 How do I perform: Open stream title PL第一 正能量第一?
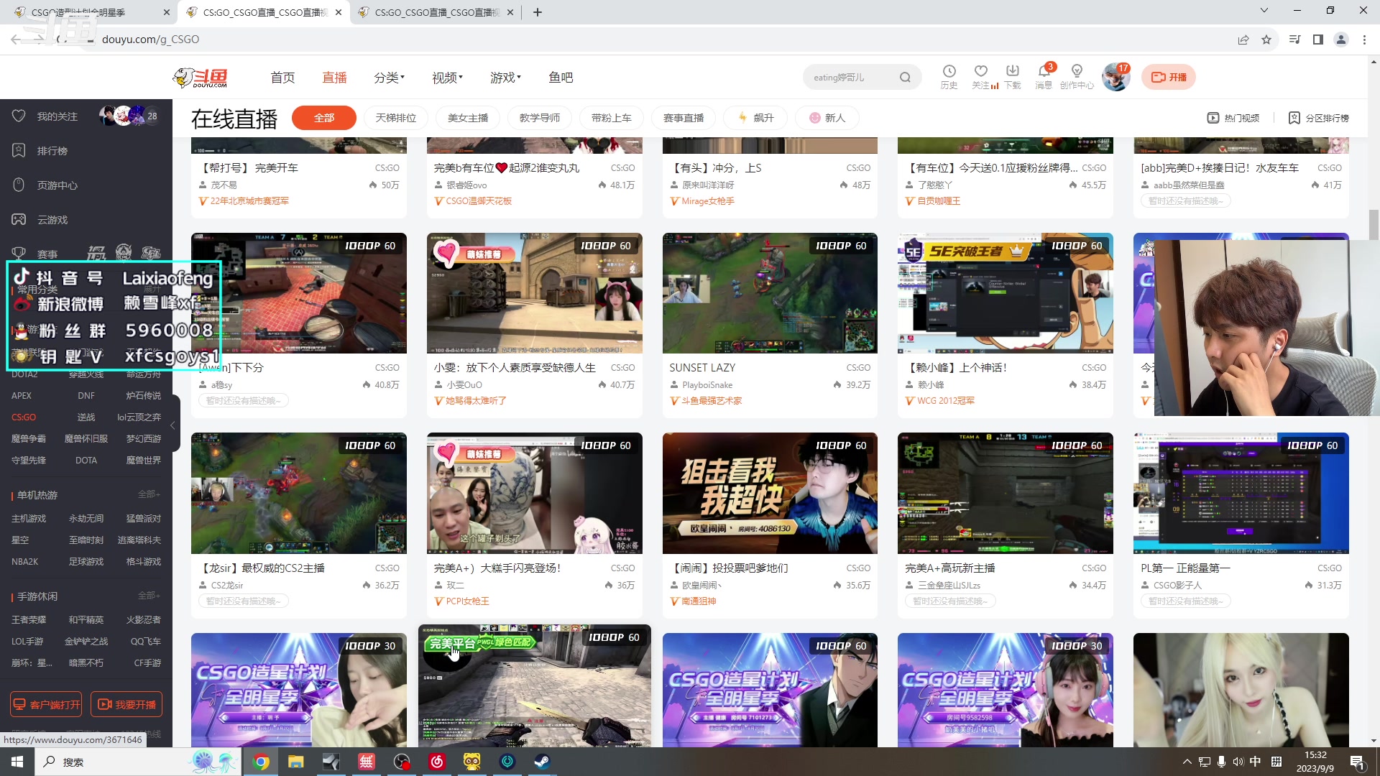1185,568
